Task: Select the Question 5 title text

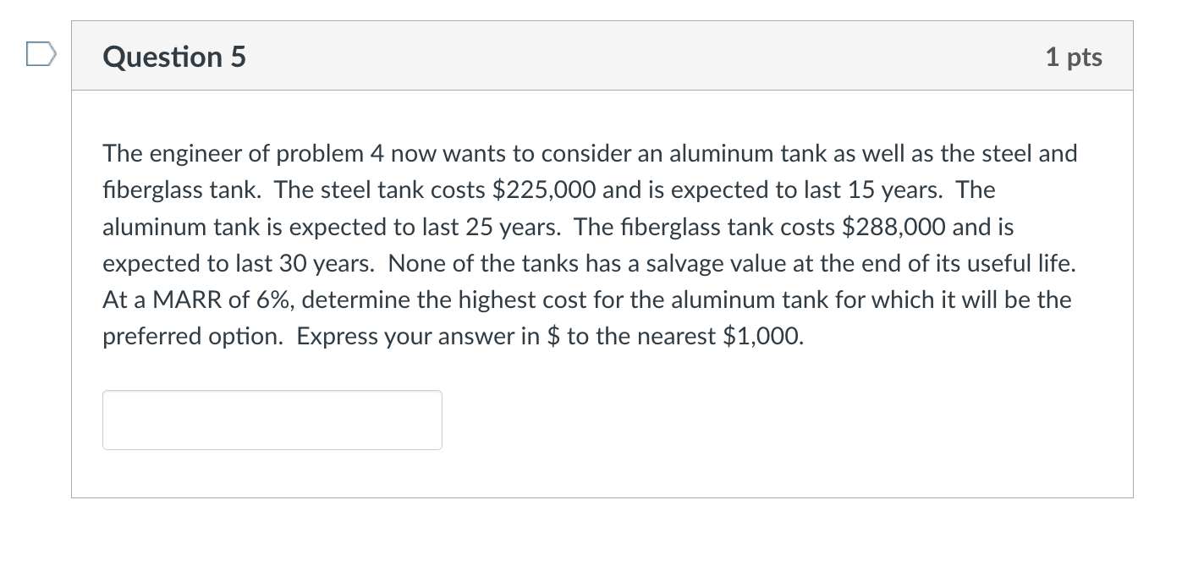Action: tap(173, 56)
